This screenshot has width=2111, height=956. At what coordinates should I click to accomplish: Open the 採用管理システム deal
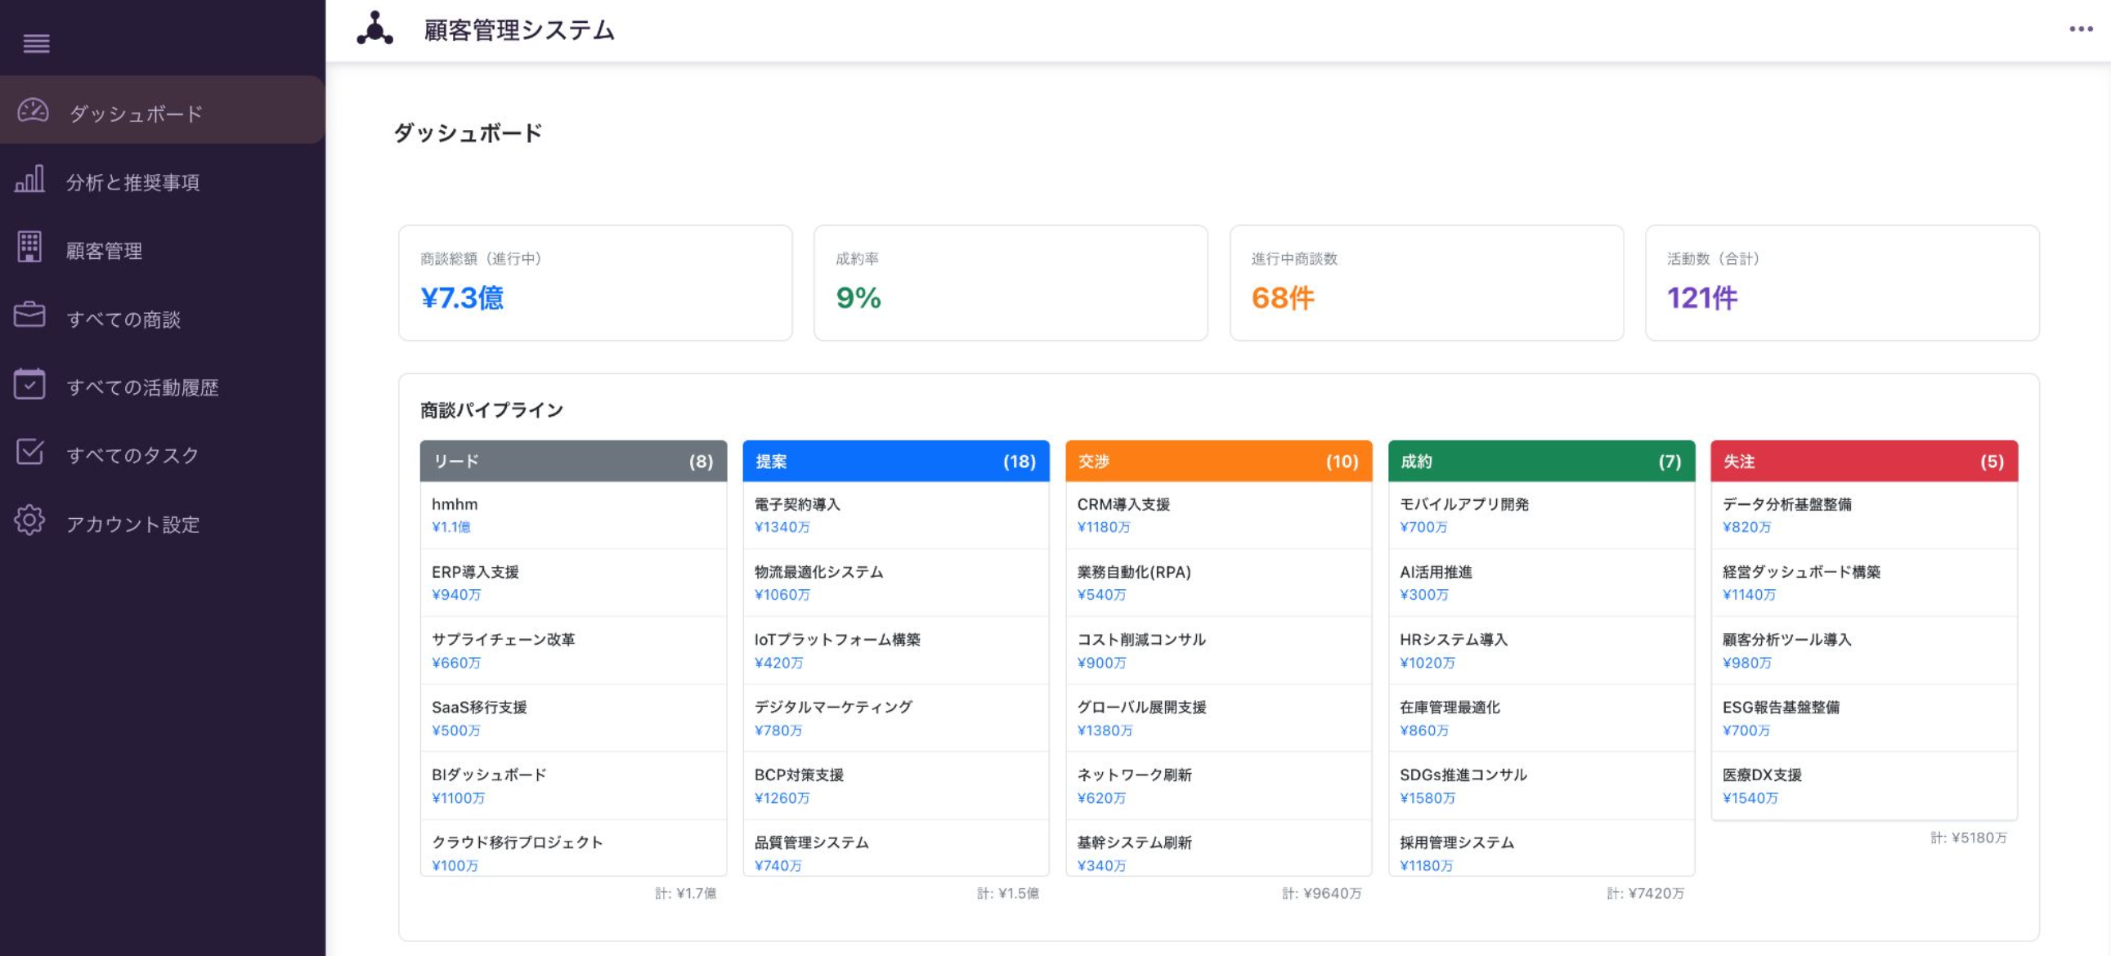click(1541, 849)
